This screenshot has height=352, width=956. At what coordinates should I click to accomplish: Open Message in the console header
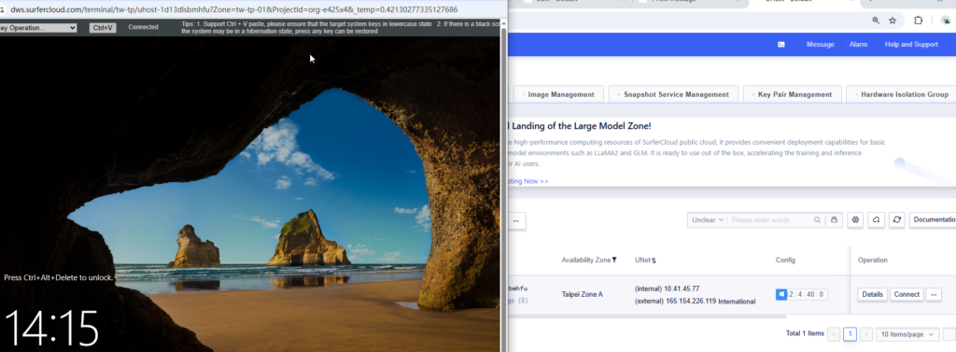click(820, 45)
